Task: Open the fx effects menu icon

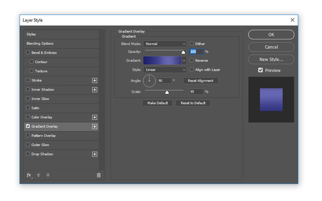Action: pos(29,175)
